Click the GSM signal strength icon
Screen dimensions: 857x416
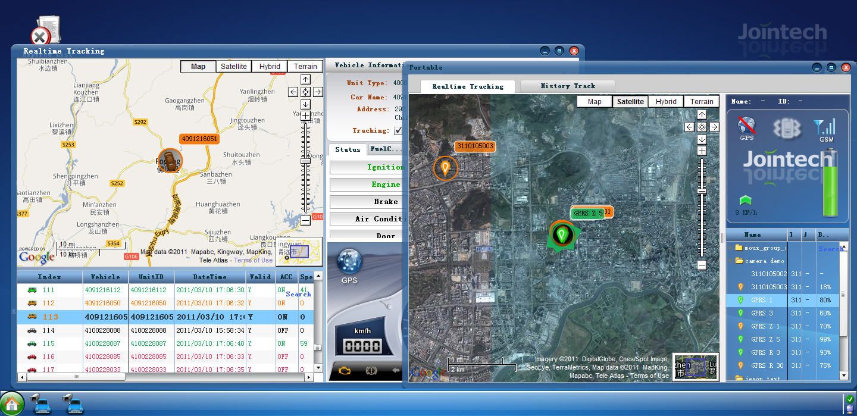[825, 127]
